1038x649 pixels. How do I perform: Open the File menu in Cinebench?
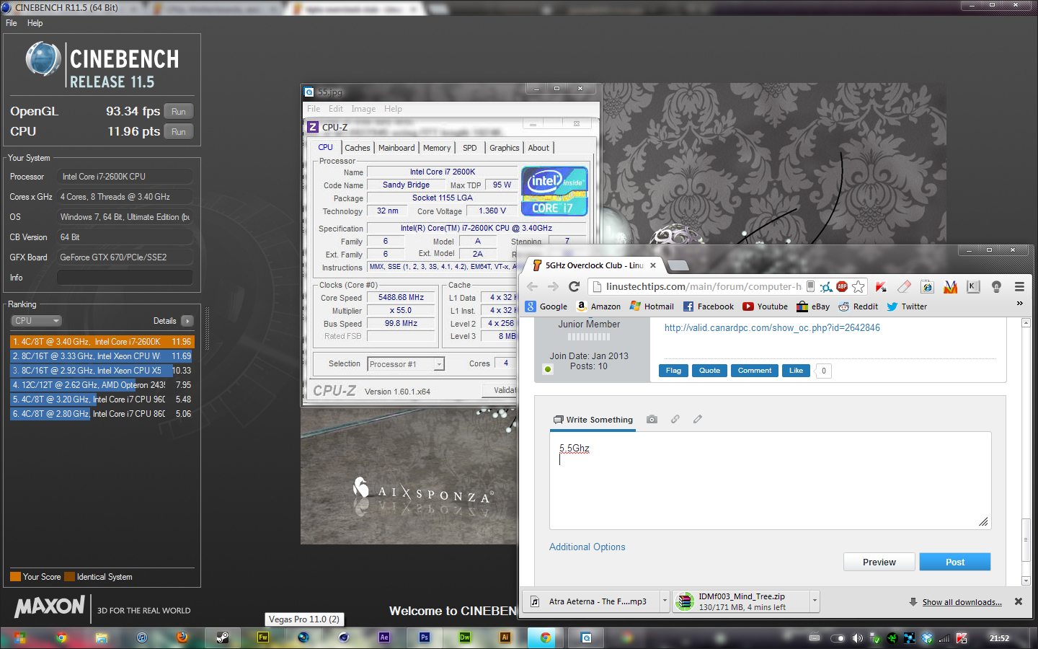click(x=12, y=23)
